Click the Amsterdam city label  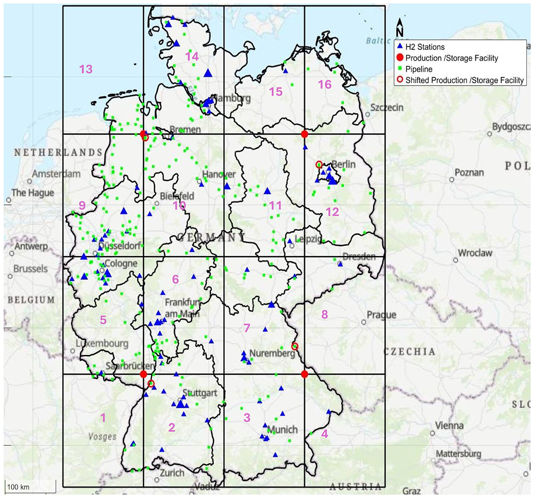[x=56, y=174]
